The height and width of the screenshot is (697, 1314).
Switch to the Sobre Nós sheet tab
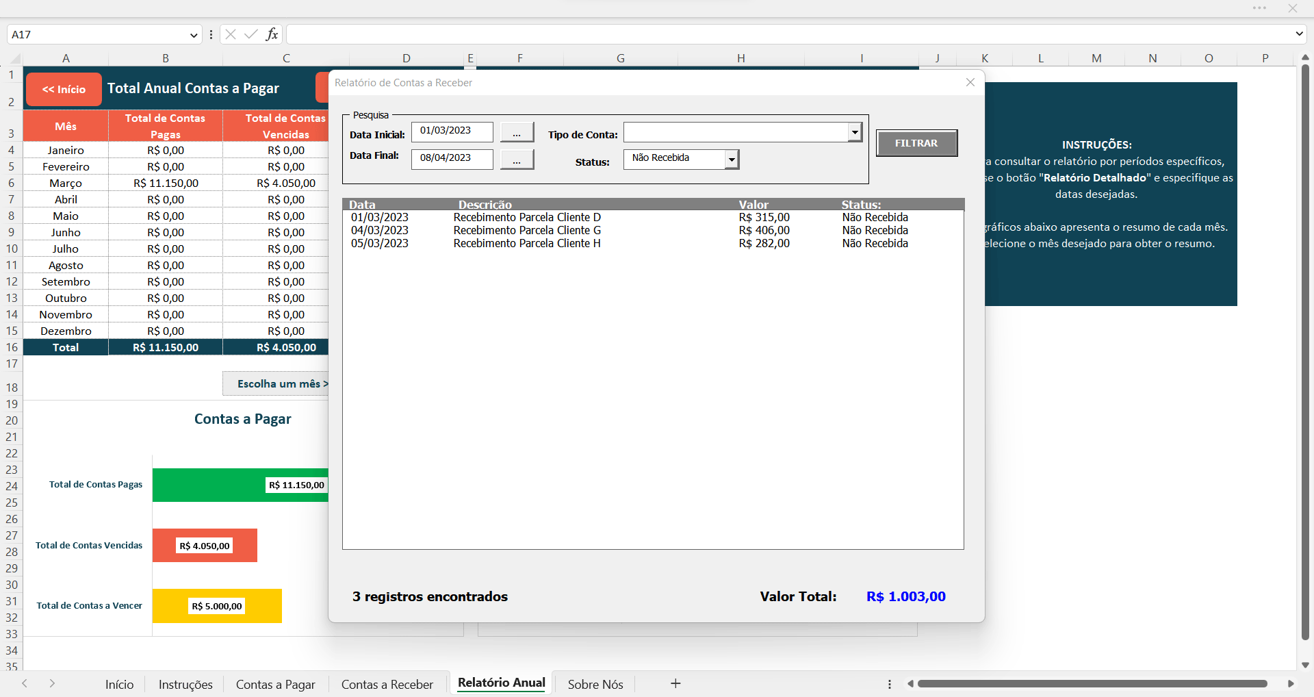(x=595, y=684)
